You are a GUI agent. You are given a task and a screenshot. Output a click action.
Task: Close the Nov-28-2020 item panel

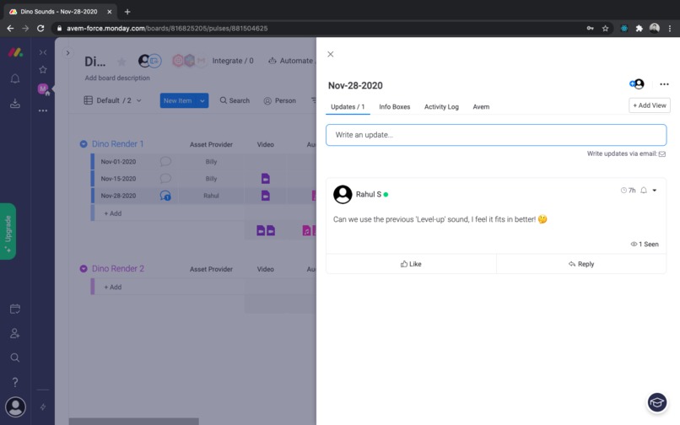pyautogui.click(x=331, y=54)
